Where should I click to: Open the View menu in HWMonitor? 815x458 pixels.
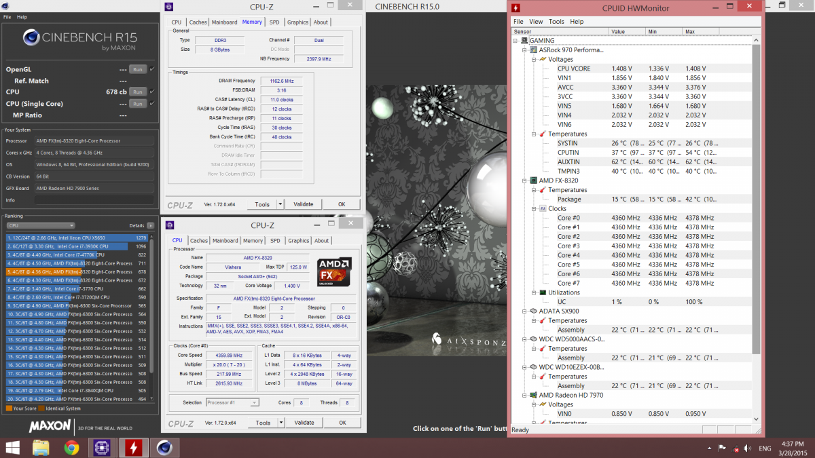536,22
